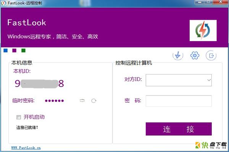Image resolution: width=229 pixels, height=152 pixels.
Task: Click the local ID number display
Action: tap(39, 84)
